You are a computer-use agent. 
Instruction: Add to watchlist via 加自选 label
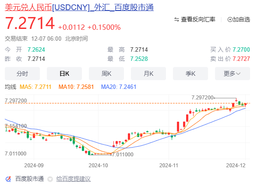241,19
